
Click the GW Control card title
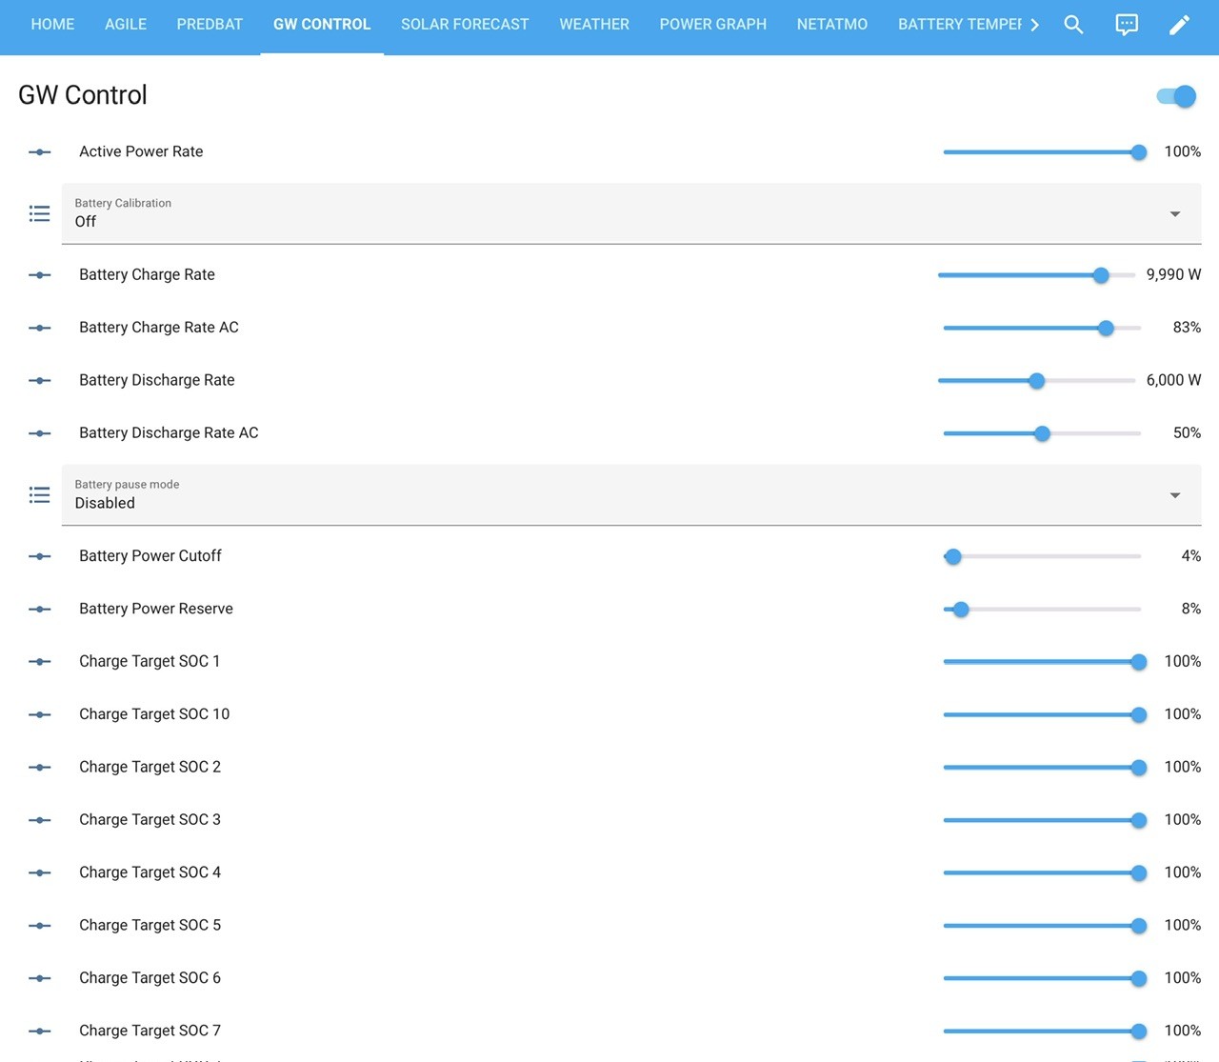(83, 95)
